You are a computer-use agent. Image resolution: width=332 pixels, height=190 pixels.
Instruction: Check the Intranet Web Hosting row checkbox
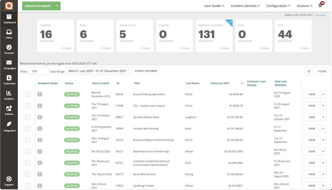[28, 128]
